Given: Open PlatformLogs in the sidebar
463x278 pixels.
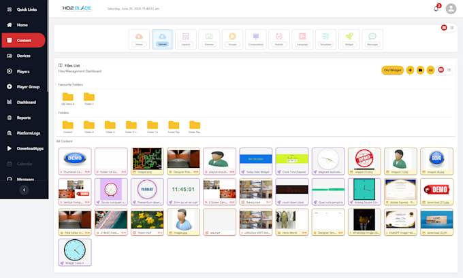Looking at the screenshot, I should click(x=23, y=133).
